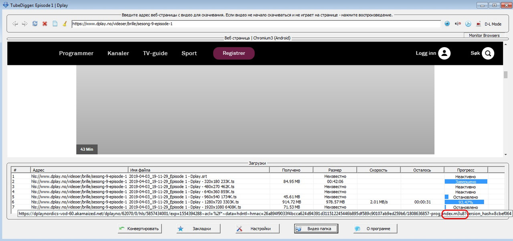513x241 pixels.
Task: Click the D-L Mode label
Action: 493,24
